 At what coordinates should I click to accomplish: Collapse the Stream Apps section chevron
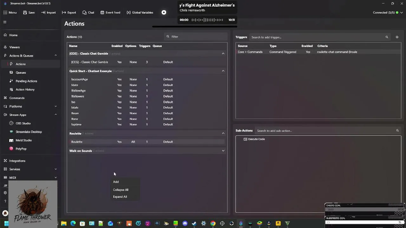coord(56,115)
